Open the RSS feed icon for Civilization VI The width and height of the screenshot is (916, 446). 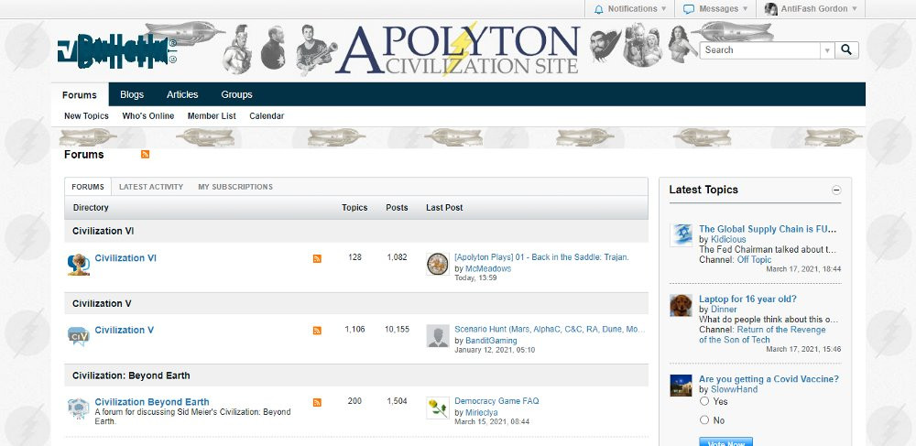click(x=317, y=258)
